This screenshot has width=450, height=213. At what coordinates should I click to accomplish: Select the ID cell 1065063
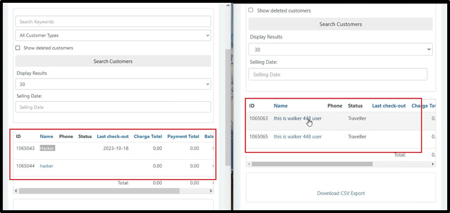[258, 118]
